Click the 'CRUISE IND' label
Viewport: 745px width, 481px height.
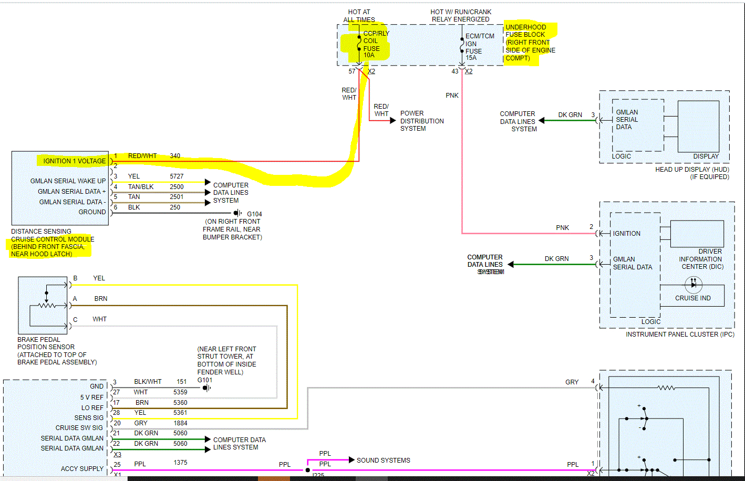pos(693,298)
